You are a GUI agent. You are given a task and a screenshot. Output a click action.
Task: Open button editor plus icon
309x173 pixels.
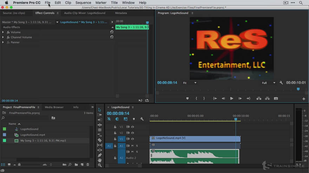tap(304, 99)
